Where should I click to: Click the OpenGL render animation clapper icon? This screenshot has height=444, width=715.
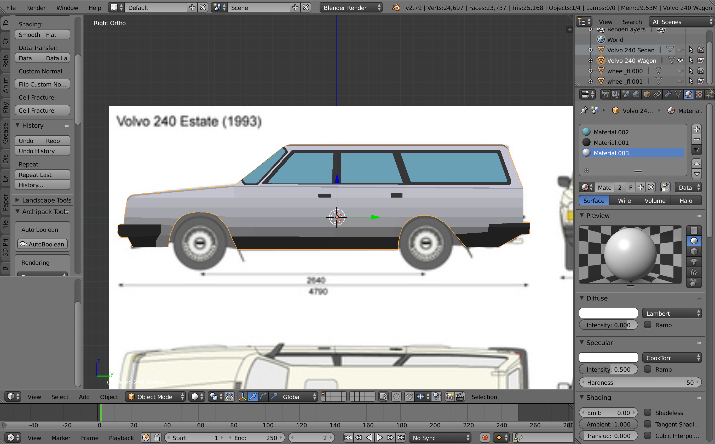click(460, 397)
